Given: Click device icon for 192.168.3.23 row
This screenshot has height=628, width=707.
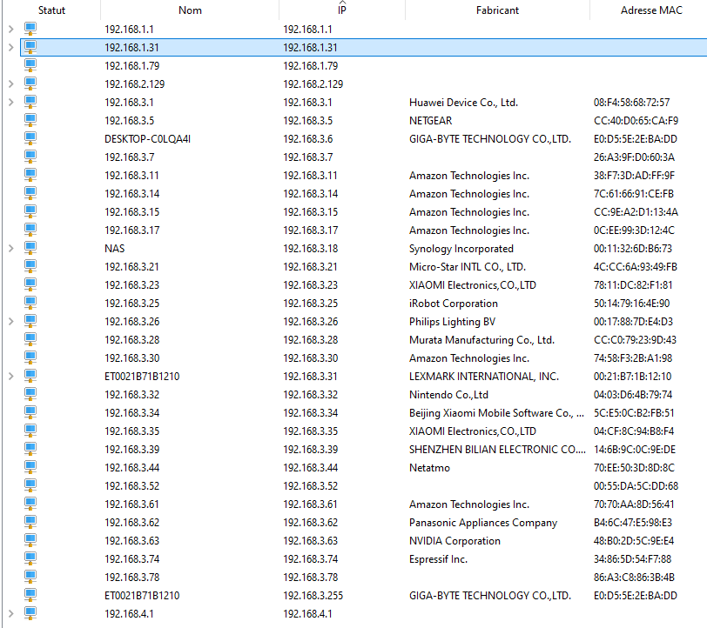Looking at the screenshot, I should (x=30, y=284).
